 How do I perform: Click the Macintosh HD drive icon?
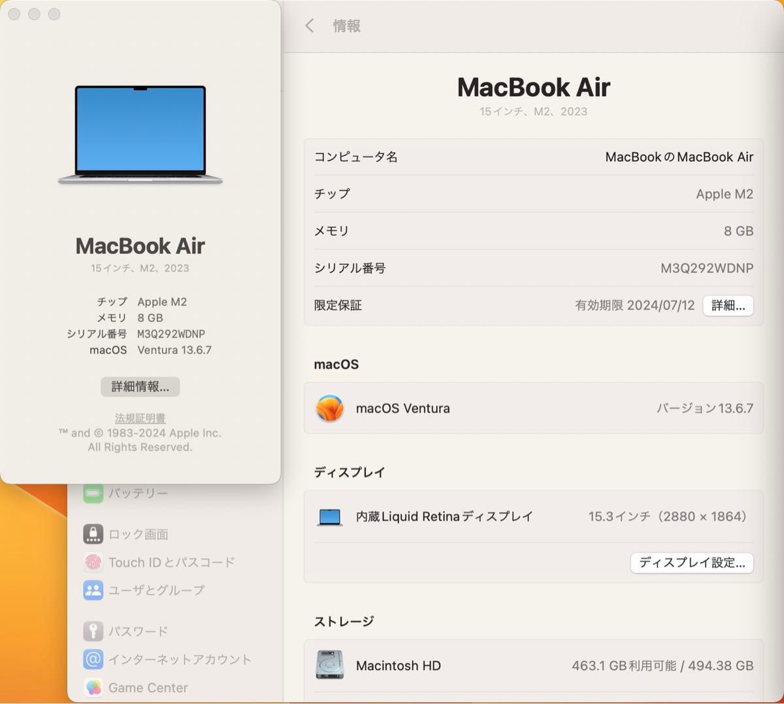click(330, 665)
